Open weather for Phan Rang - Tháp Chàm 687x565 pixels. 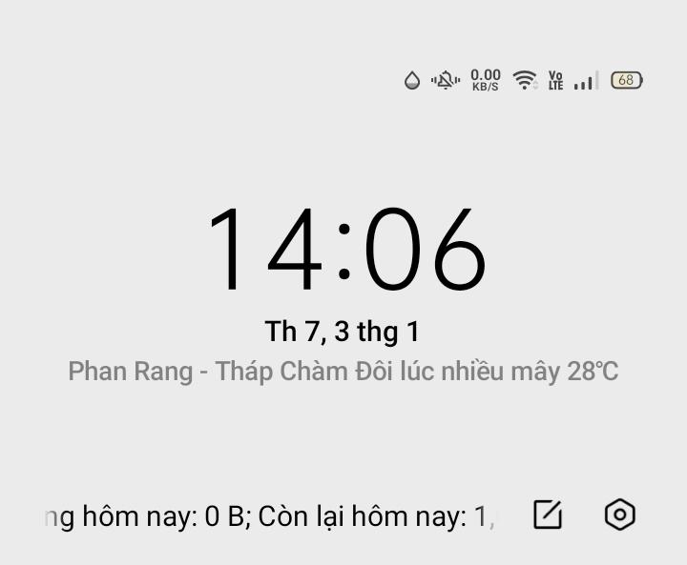(x=208, y=372)
